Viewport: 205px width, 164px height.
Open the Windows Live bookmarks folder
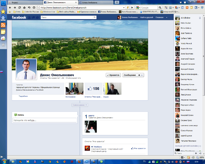(x=48, y=12)
